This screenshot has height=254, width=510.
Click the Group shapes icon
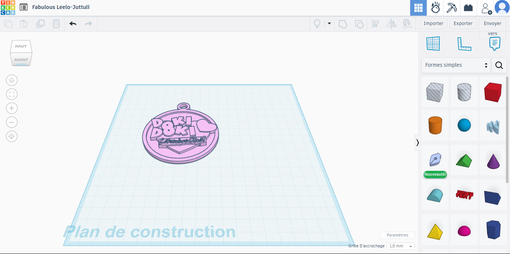point(343,24)
